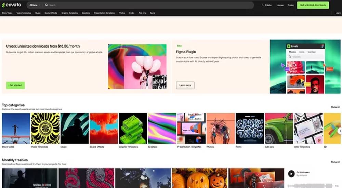Image resolution: width=342 pixels, height=188 pixels.
Task: Open Sound Effects menu
Action: [x=51, y=13]
